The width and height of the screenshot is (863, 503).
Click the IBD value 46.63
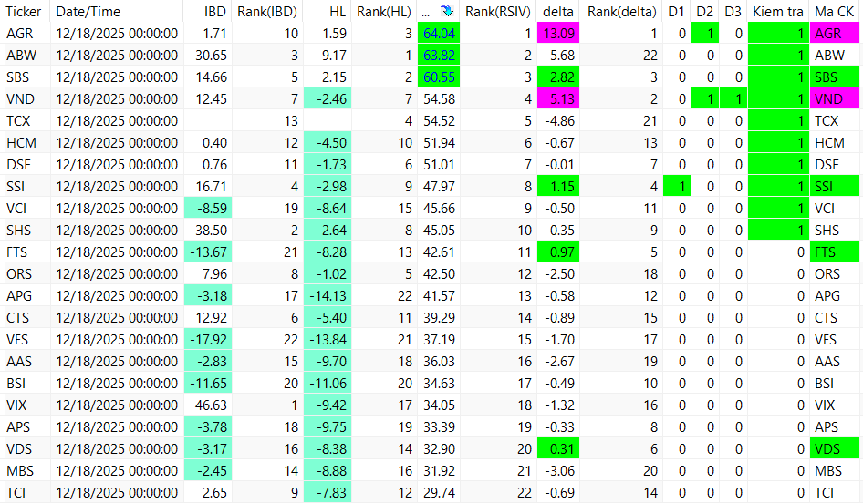(x=212, y=405)
